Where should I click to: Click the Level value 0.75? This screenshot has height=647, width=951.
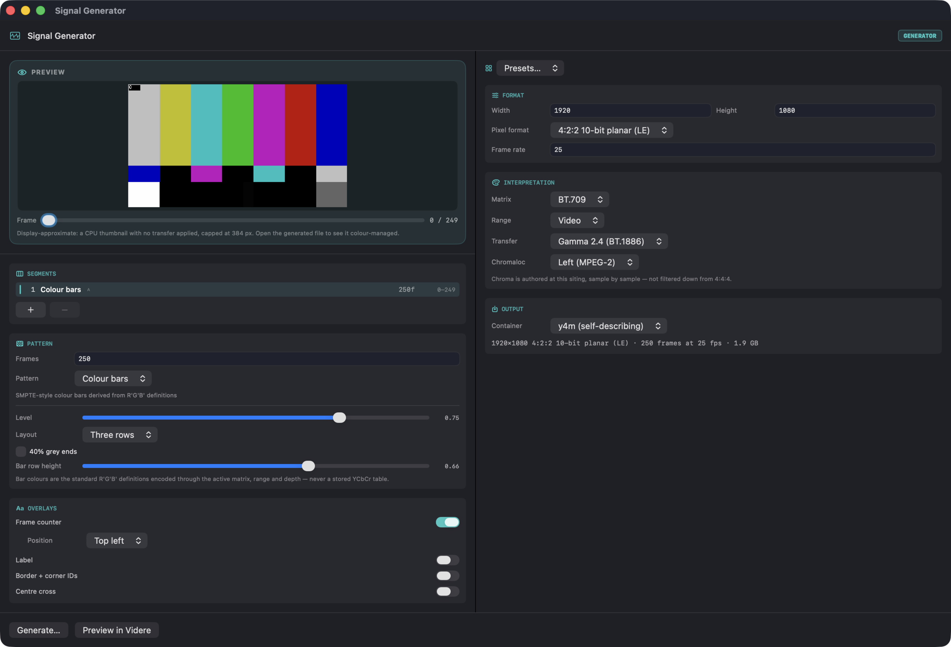tap(452, 418)
